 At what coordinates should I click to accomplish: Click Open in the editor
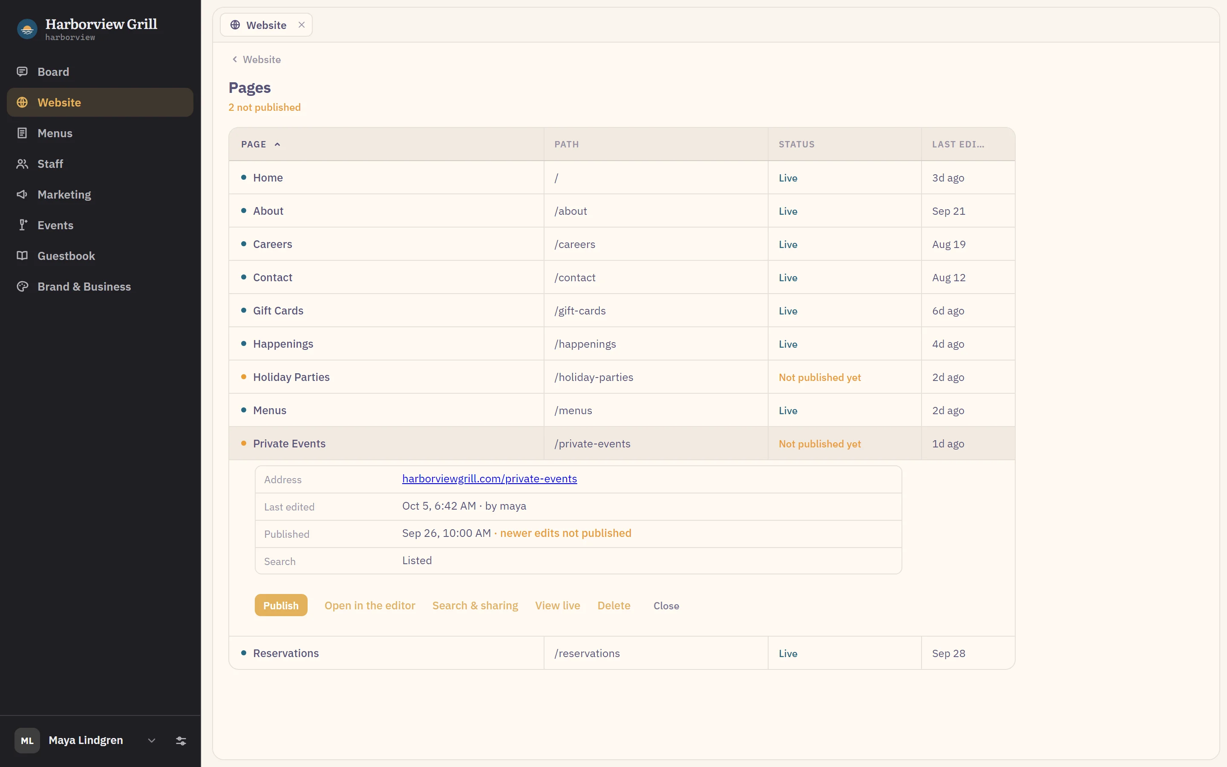370,605
